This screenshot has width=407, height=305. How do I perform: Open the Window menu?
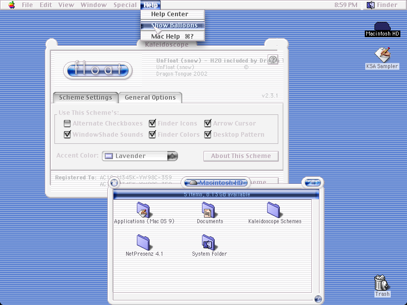[94, 5]
